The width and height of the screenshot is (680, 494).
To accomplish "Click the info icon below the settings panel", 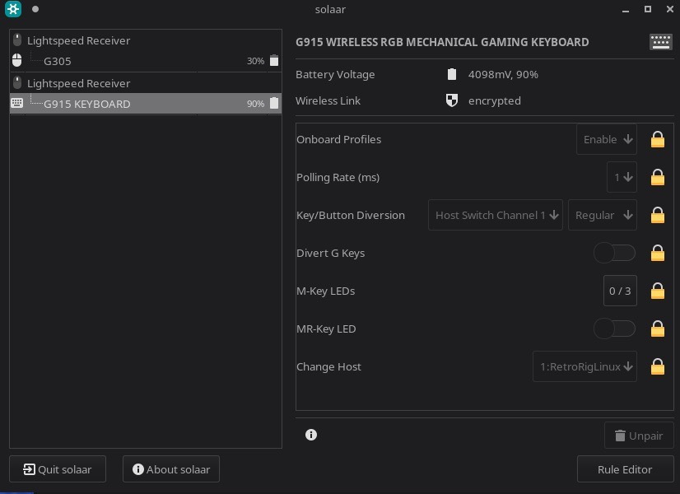I will [310, 435].
